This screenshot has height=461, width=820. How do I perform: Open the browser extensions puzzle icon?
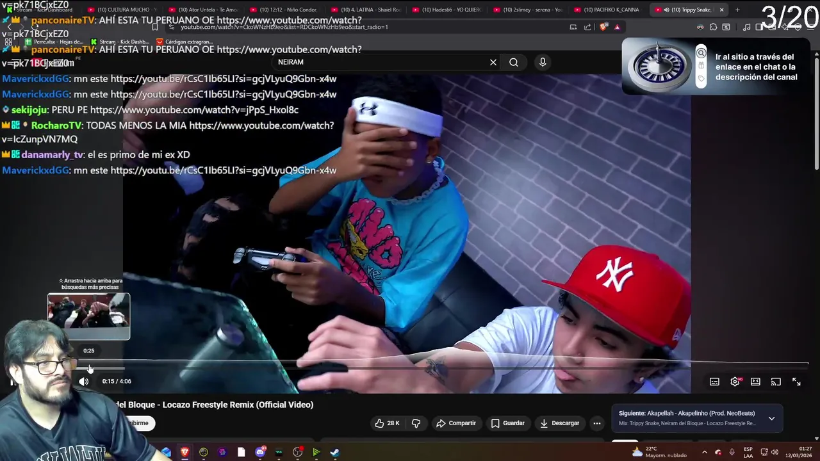713,27
